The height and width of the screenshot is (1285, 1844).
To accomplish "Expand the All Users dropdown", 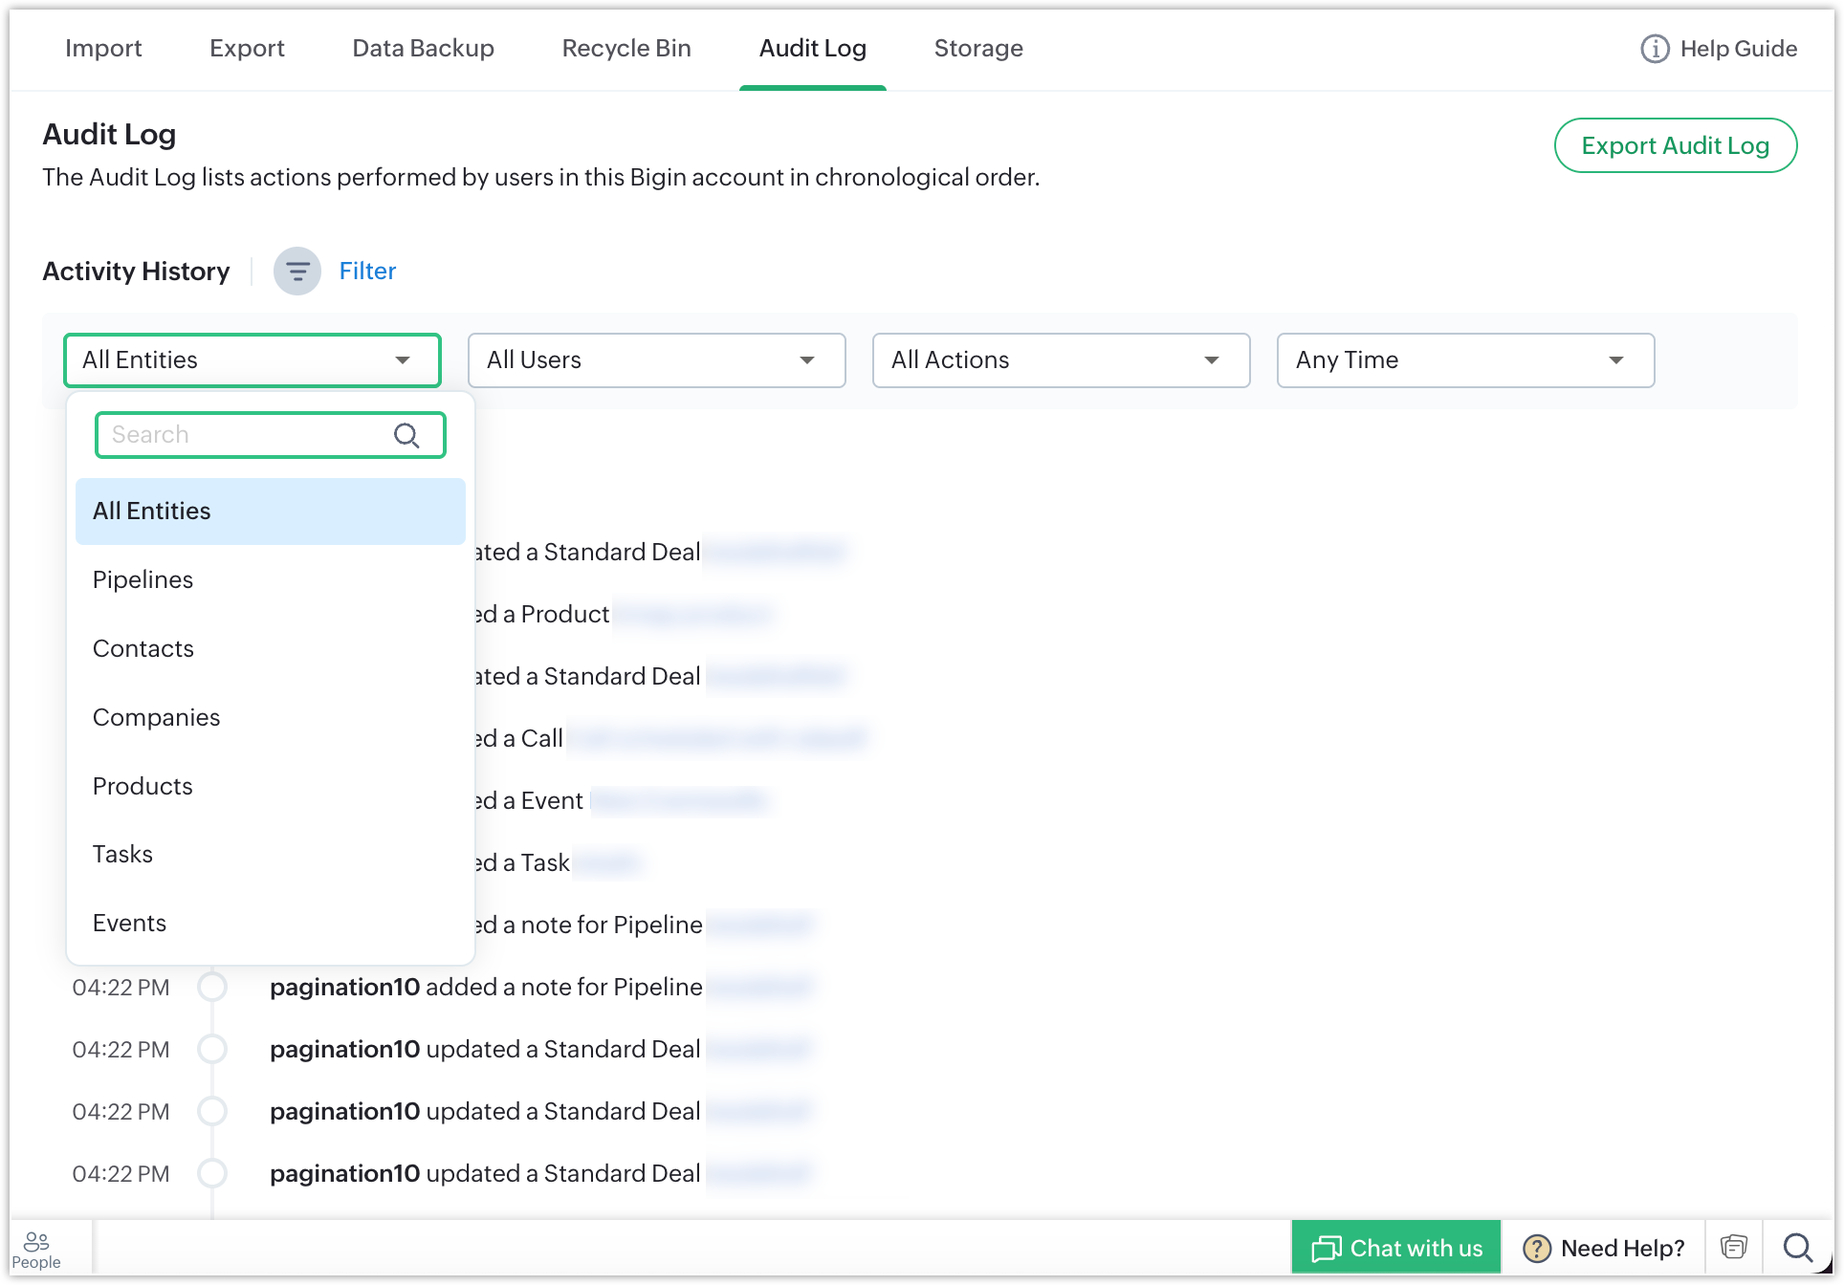I will tap(656, 360).
